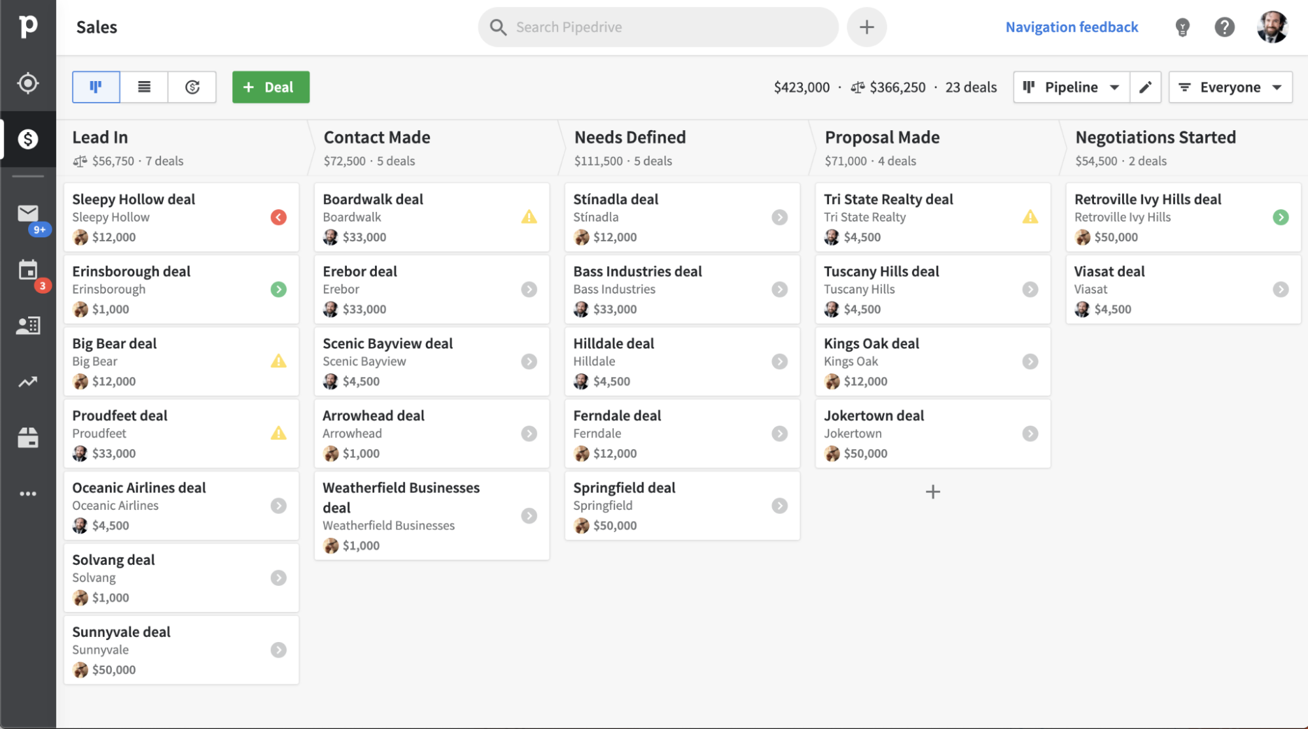Click warning icon on Boardwalk deal
This screenshot has height=729, width=1308.
pos(529,217)
